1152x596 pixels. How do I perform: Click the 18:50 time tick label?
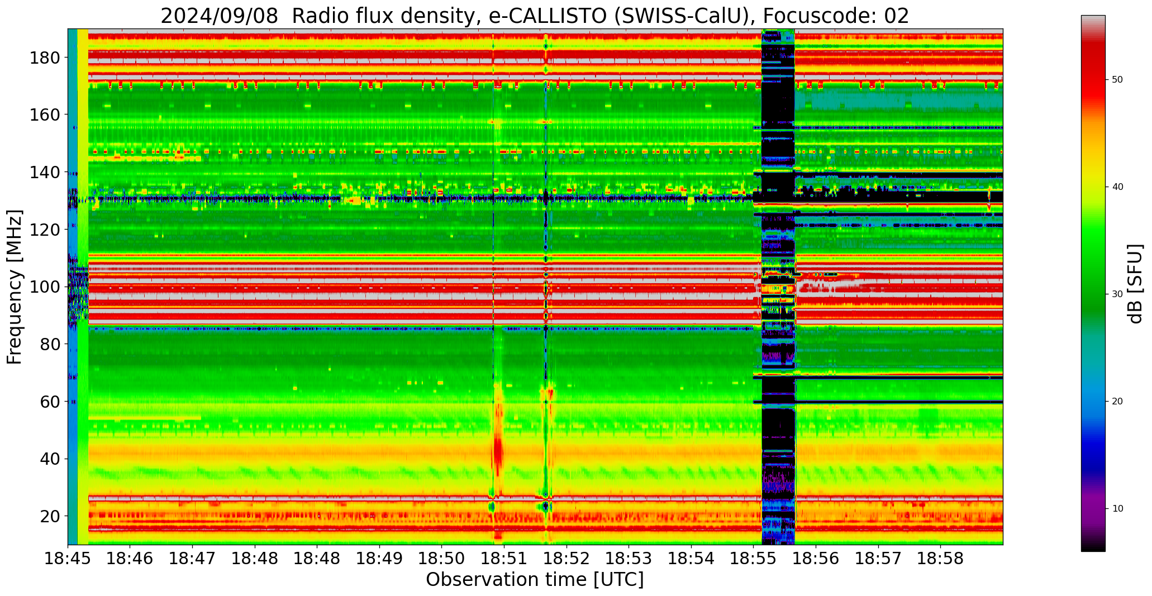click(442, 558)
